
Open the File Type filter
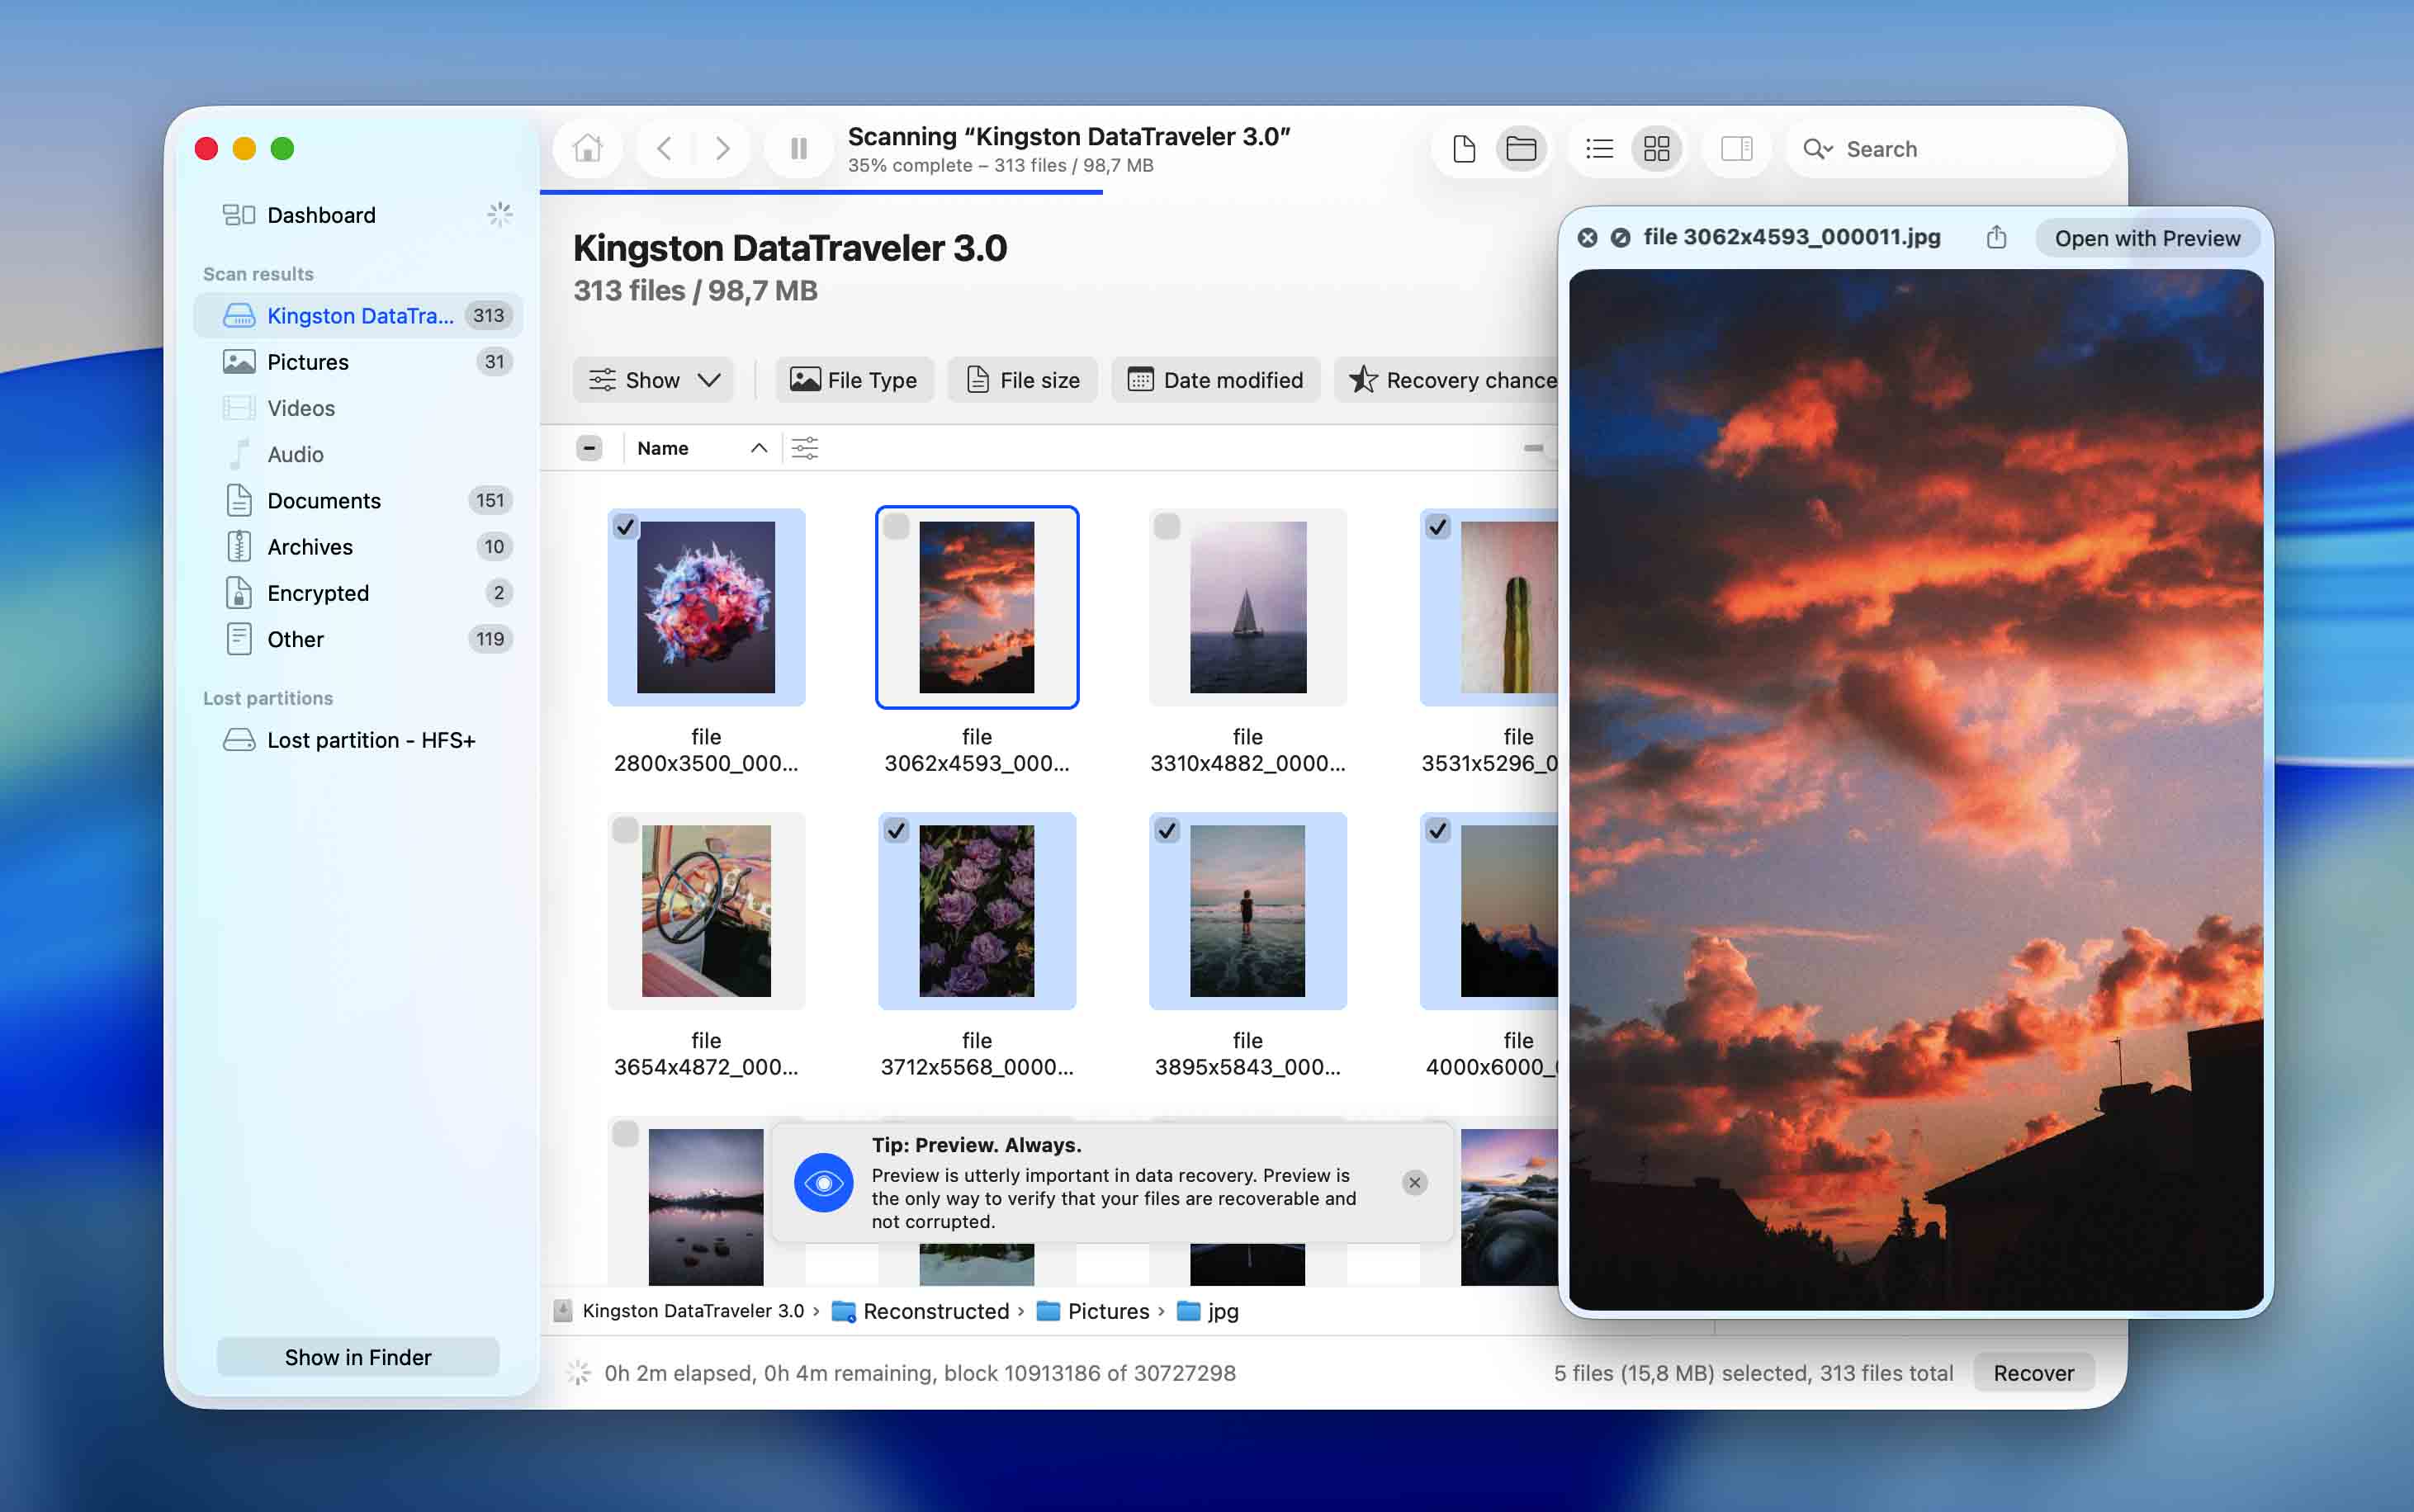(854, 380)
